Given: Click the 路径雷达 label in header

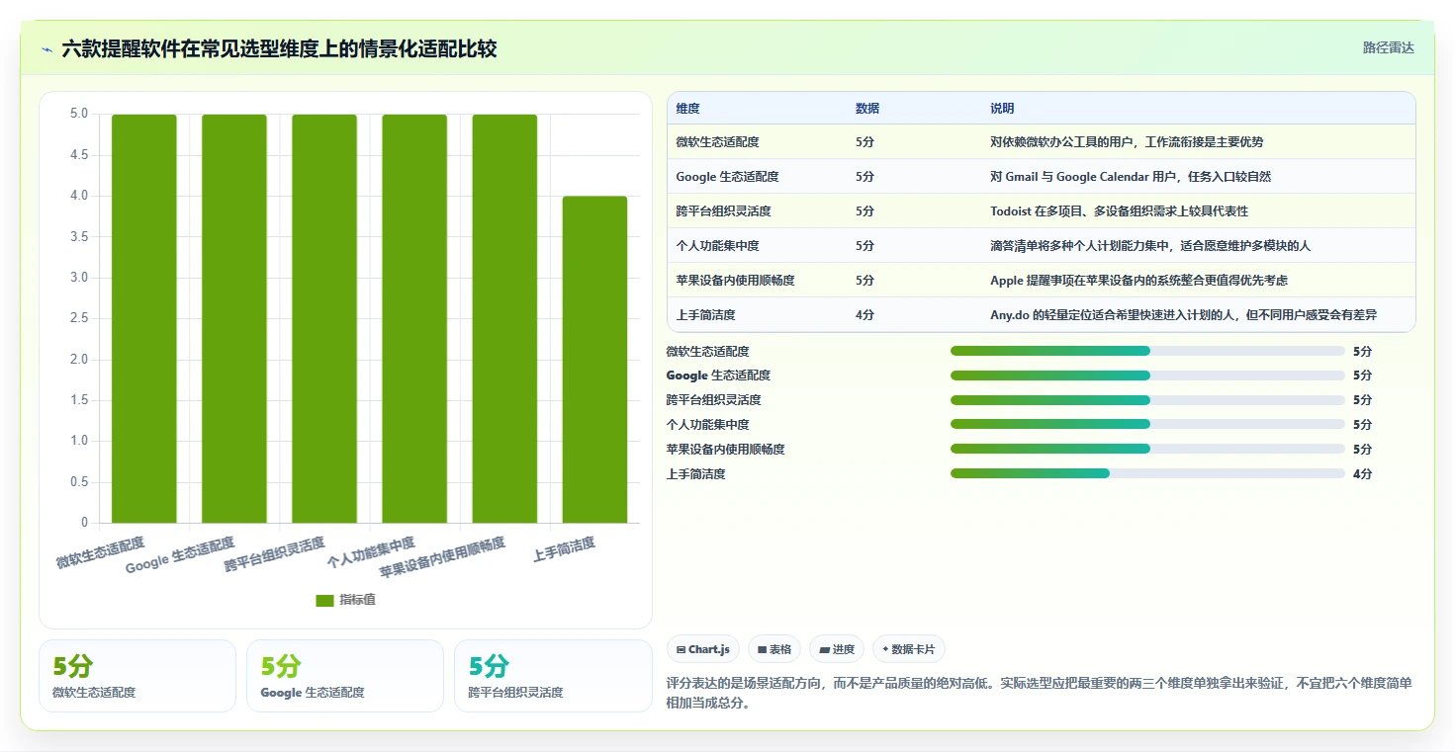Looking at the screenshot, I should [1388, 47].
